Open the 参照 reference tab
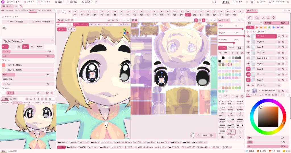Image resolution: width=291 pixels, height=153 pixels. 13,99
